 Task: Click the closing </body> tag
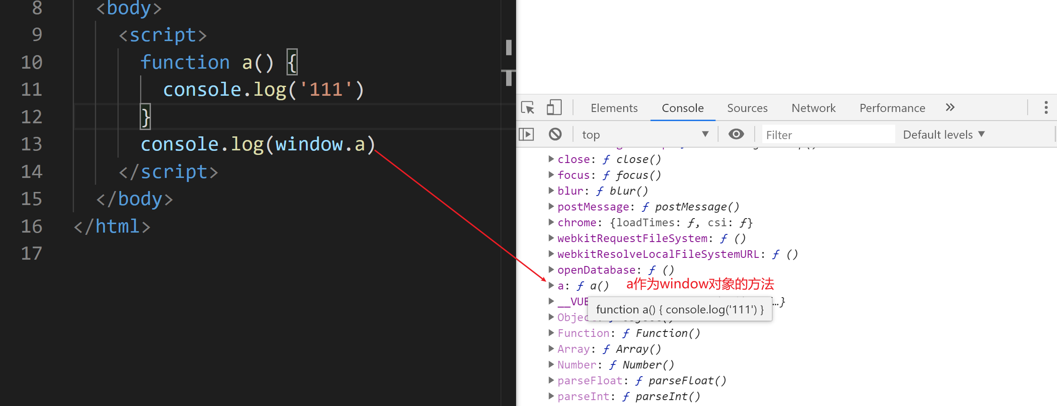[x=134, y=199]
